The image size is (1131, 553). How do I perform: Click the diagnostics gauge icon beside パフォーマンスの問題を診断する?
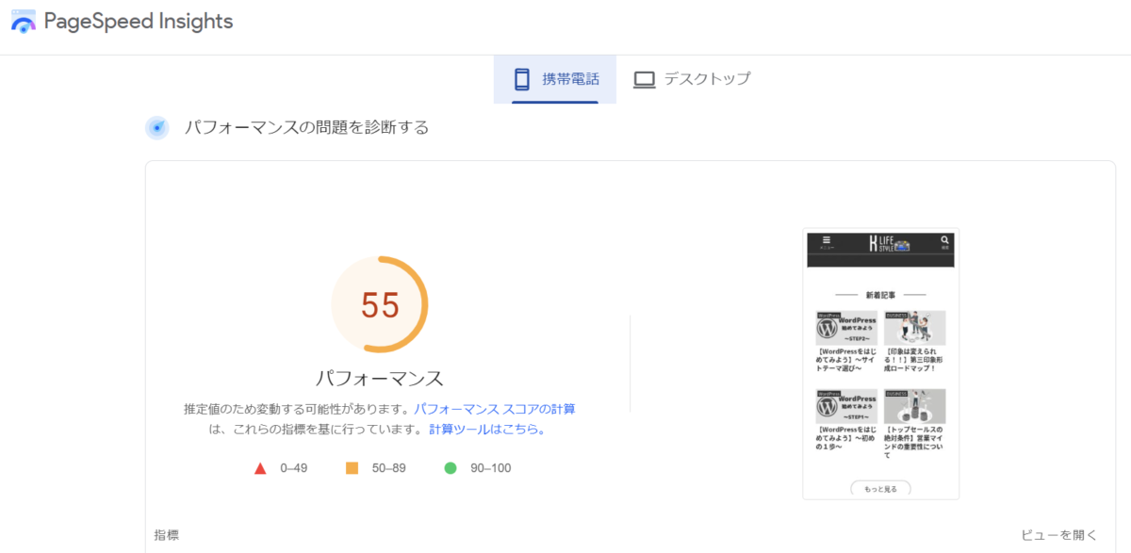point(156,126)
